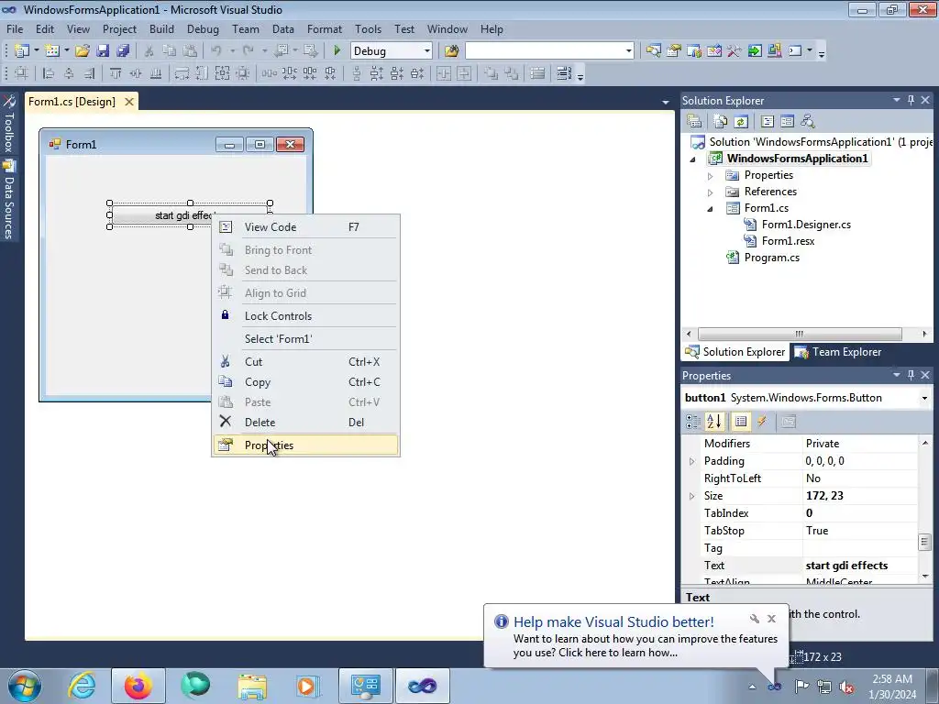The image size is (939, 704).
Task: Expand the Padding property
Action: (691, 461)
